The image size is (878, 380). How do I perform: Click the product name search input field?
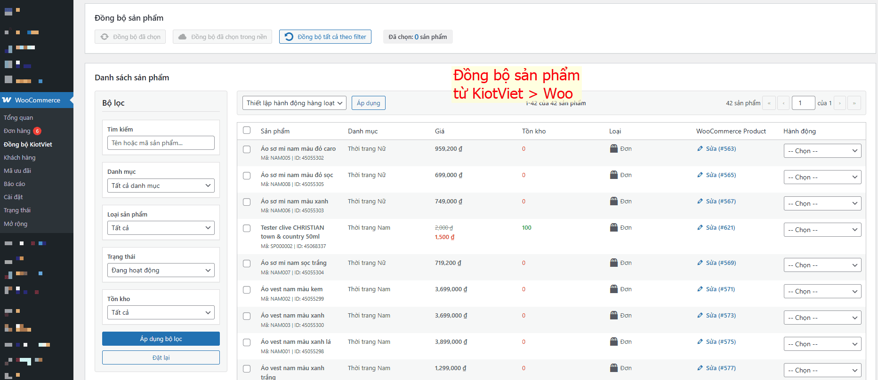(161, 143)
